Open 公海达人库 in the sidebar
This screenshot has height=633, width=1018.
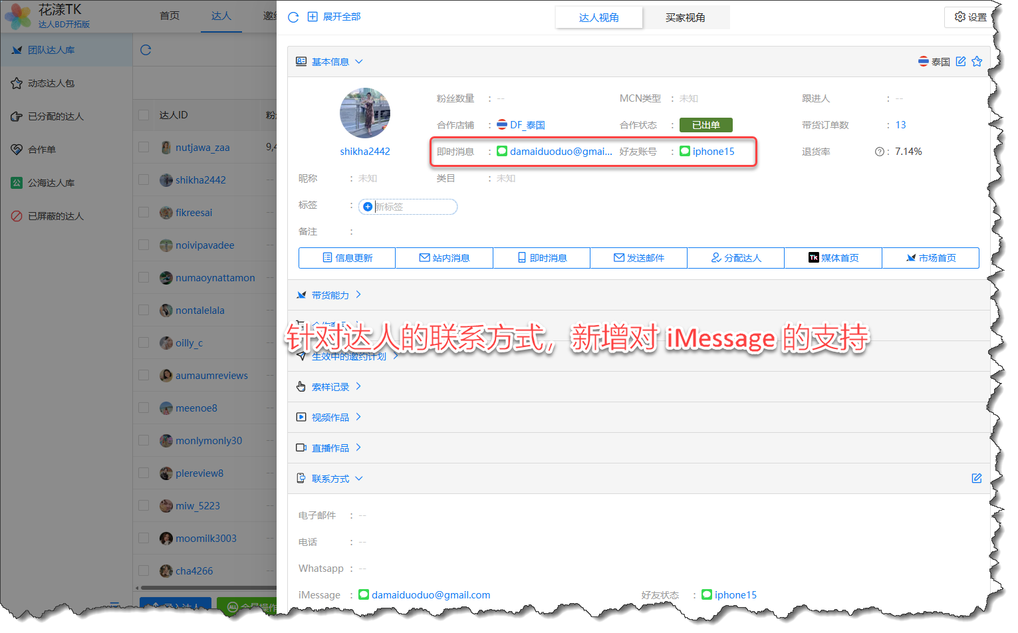click(x=51, y=183)
